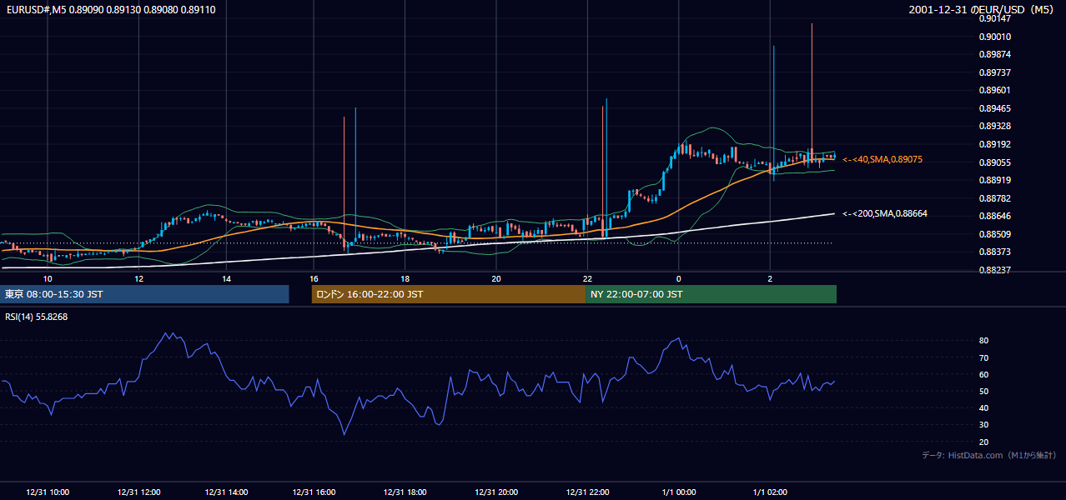Click the 0.90147 price axis label
Image resolution: width=1066 pixels, height=500 pixels.
click(x=994, y=18)
